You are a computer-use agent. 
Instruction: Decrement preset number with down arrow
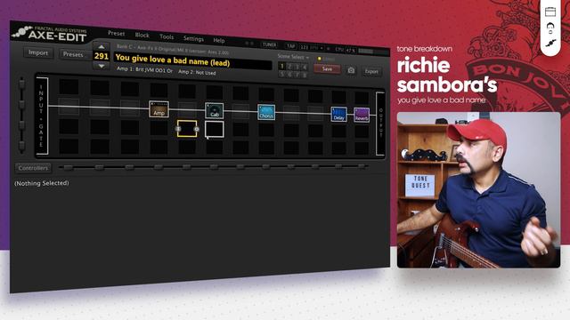(102, 66)
